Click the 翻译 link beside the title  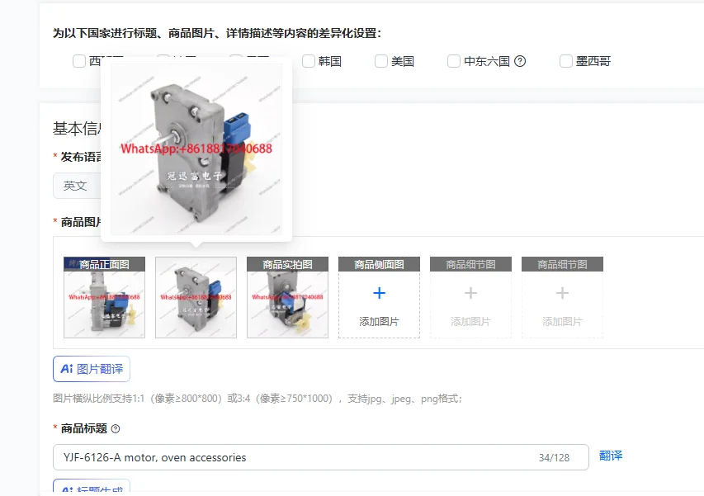(611, 456)
